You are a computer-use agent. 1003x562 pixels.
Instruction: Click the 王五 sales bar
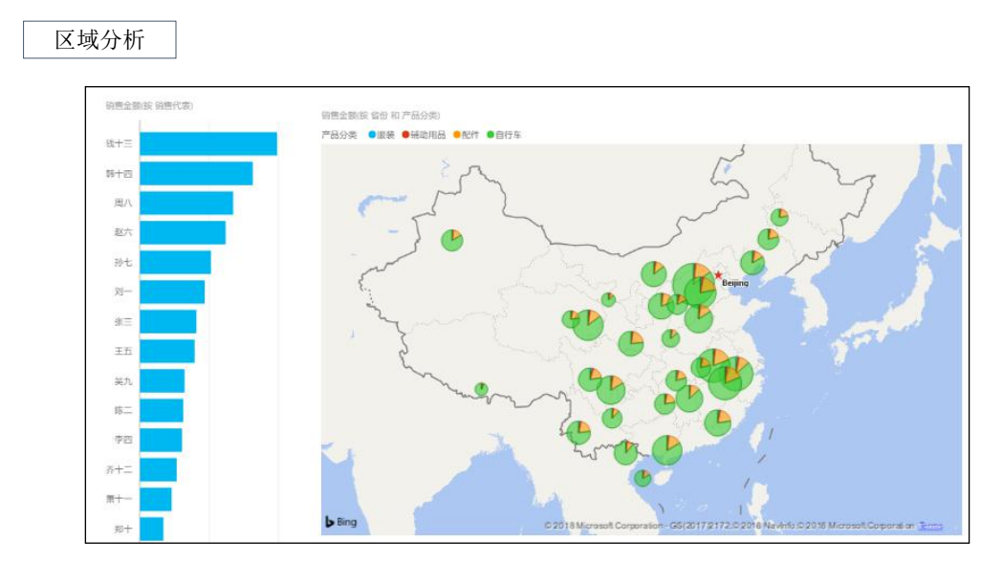pos(167,352)
